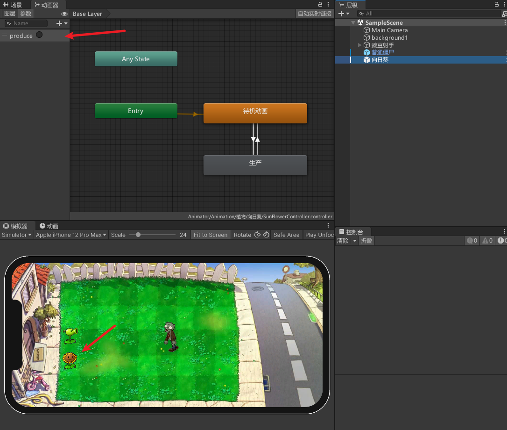507x430 pixels.
Task: Click the Fit to Screen button
Action: (211, 235)
